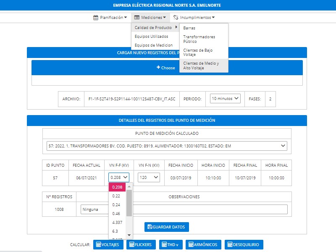Click the Incumplimientos broken-link icon
This screenshot has width=336, height=252.
coord(176,18)
